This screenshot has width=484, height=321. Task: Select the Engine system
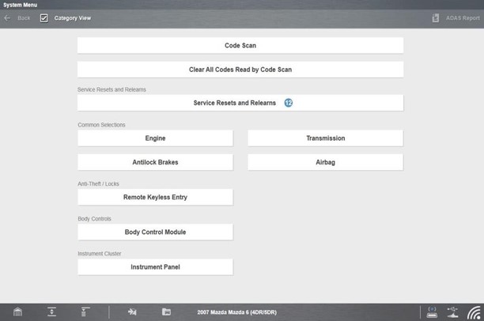(155, 138)
